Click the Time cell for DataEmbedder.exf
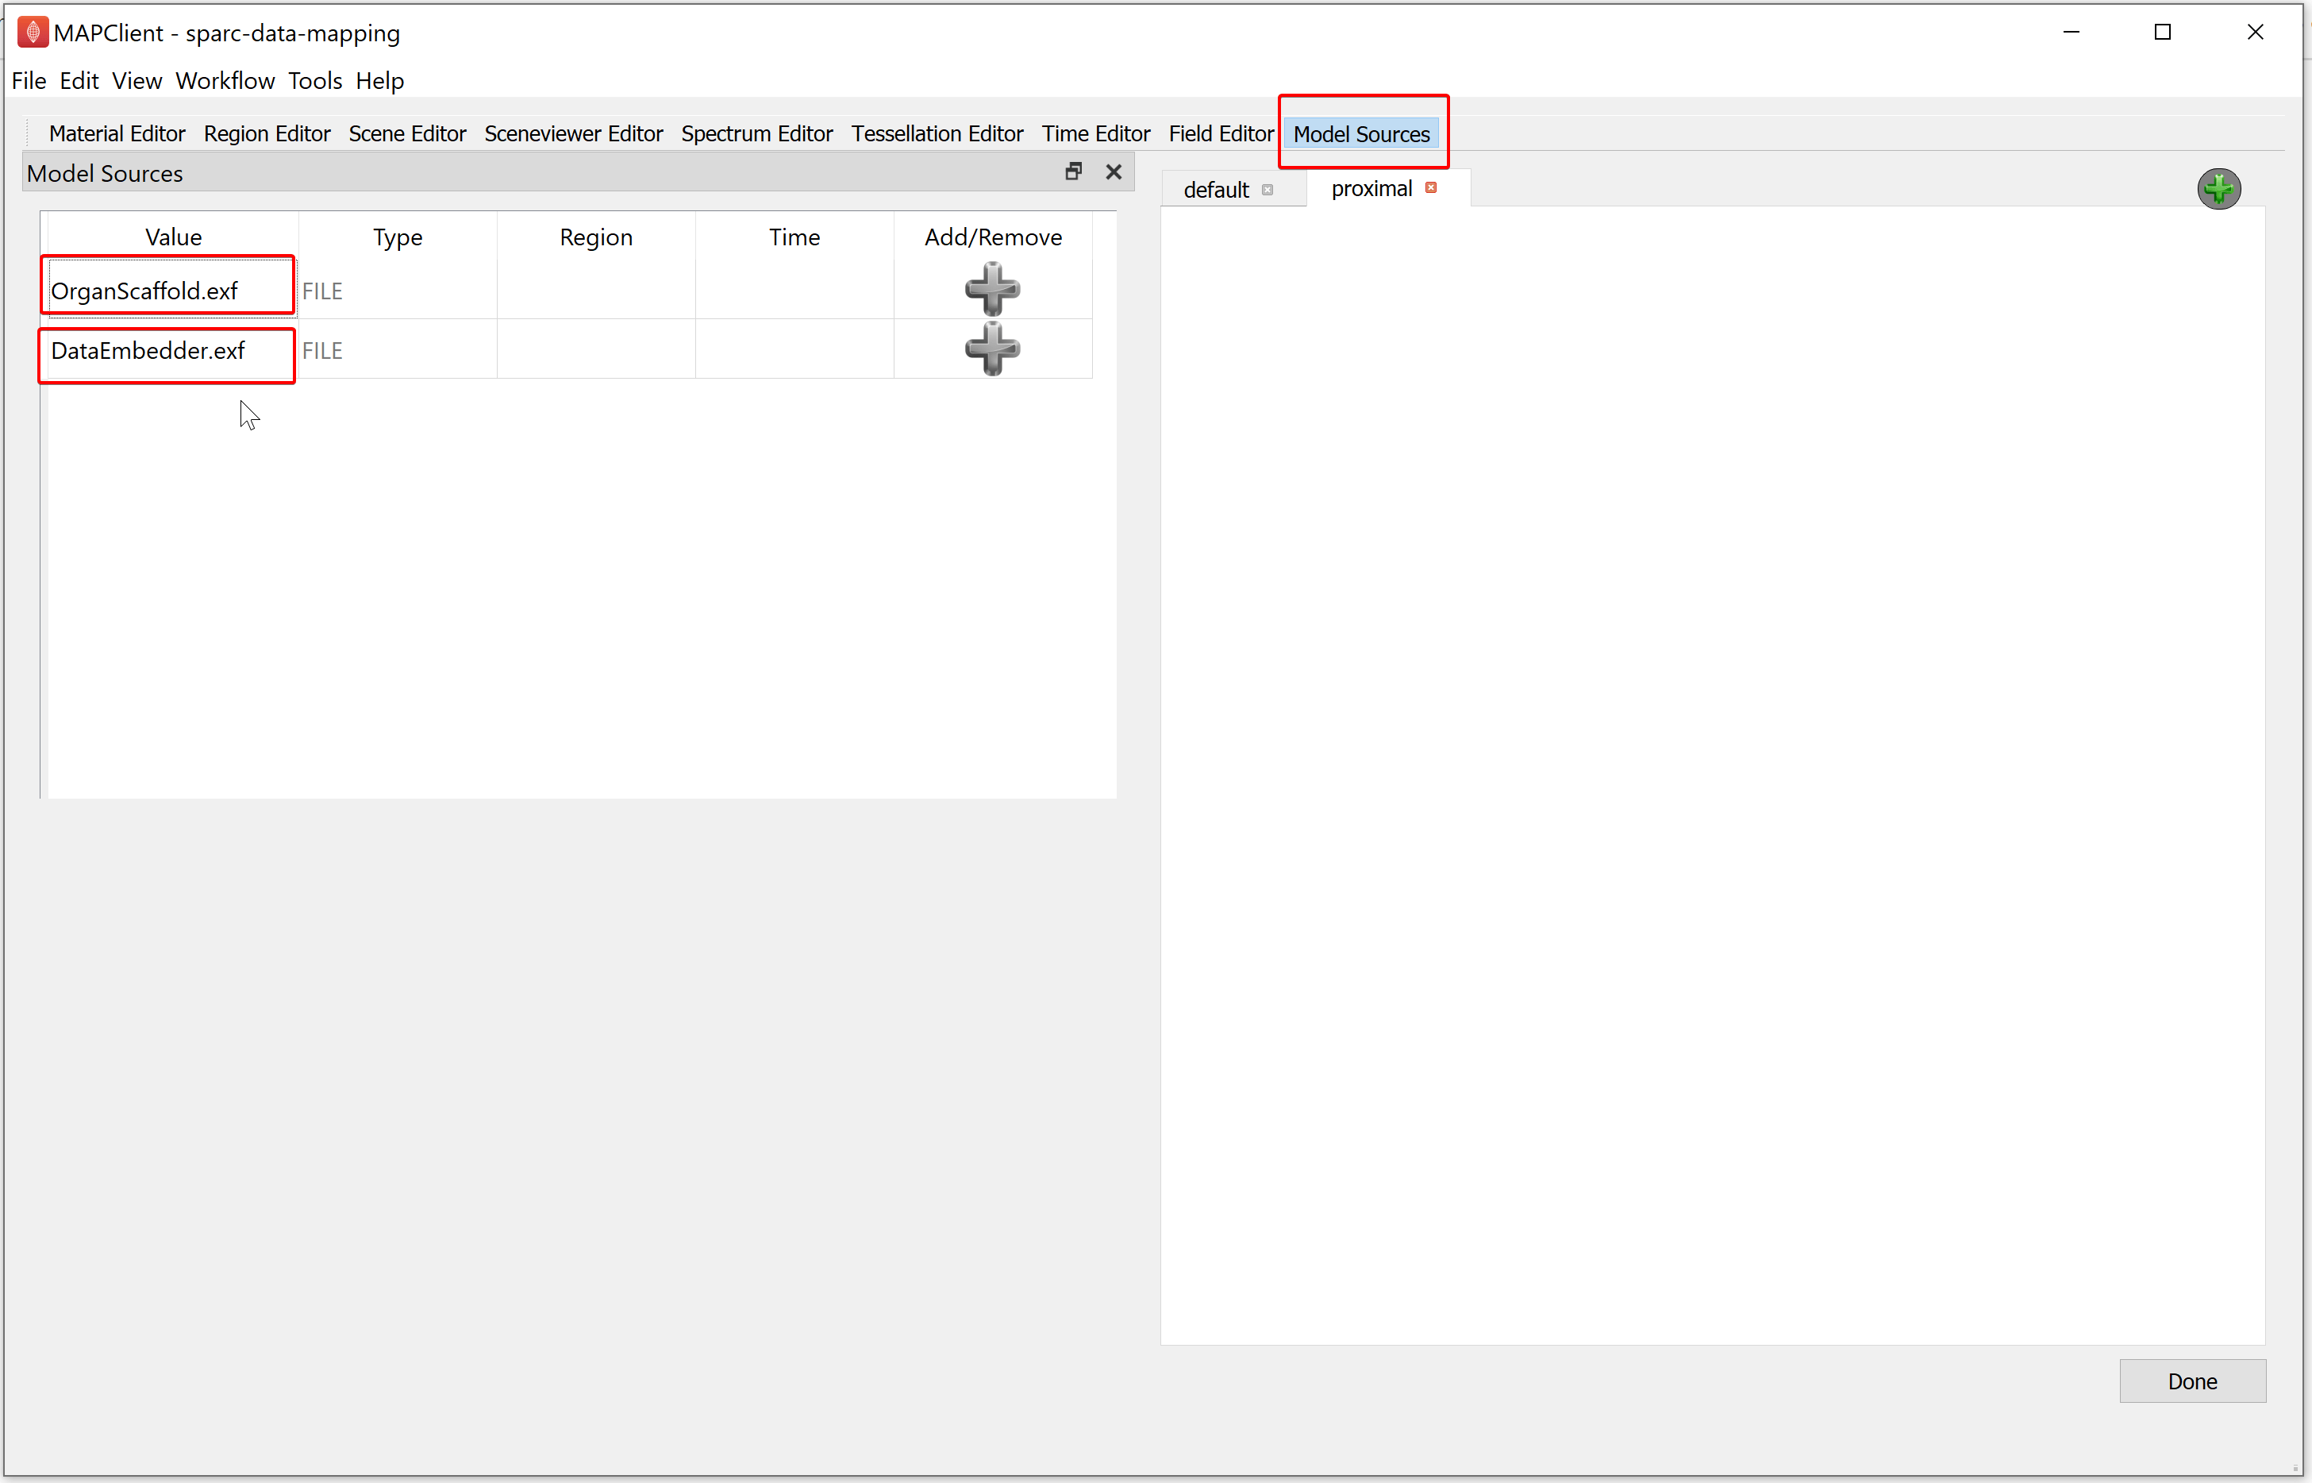This screenshot has height=1483, width=2312. 794,349
